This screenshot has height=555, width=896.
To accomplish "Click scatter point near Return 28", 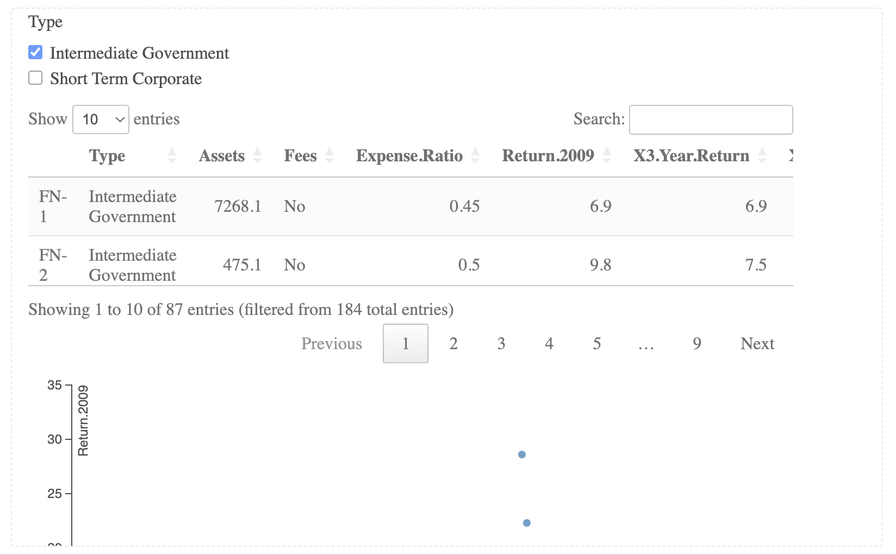I will [522, 455].
